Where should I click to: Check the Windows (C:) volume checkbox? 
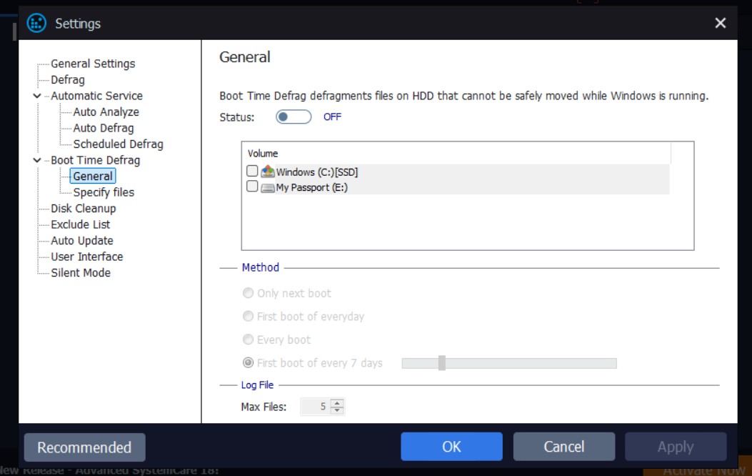[252, 171]
